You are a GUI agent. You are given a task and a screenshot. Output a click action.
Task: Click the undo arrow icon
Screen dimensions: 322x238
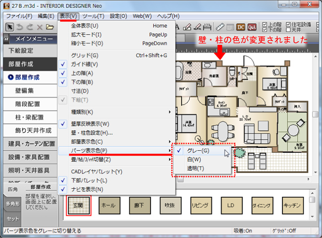tap(20, 27)
